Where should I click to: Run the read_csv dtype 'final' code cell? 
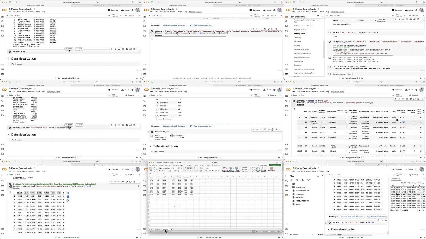click(x=10, y=128)
